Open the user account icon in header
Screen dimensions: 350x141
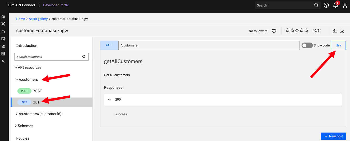(x=345, y=5)
